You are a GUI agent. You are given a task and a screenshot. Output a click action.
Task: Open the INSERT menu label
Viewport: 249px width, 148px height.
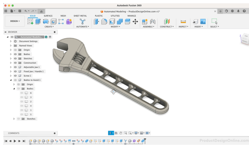[x=198, y=27]
